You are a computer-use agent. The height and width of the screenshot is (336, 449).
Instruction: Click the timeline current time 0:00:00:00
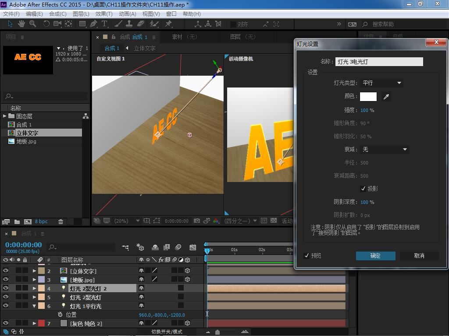(x=24, y=245)
